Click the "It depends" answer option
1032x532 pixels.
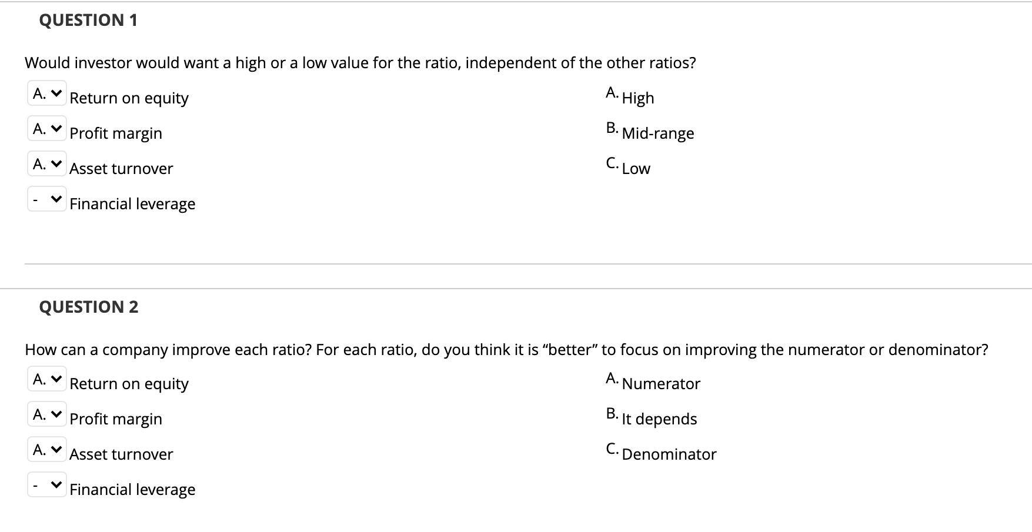coord(659,419)
